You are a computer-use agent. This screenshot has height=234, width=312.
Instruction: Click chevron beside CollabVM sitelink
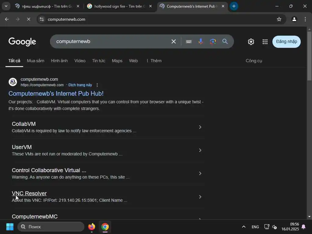tap(200, 127)
